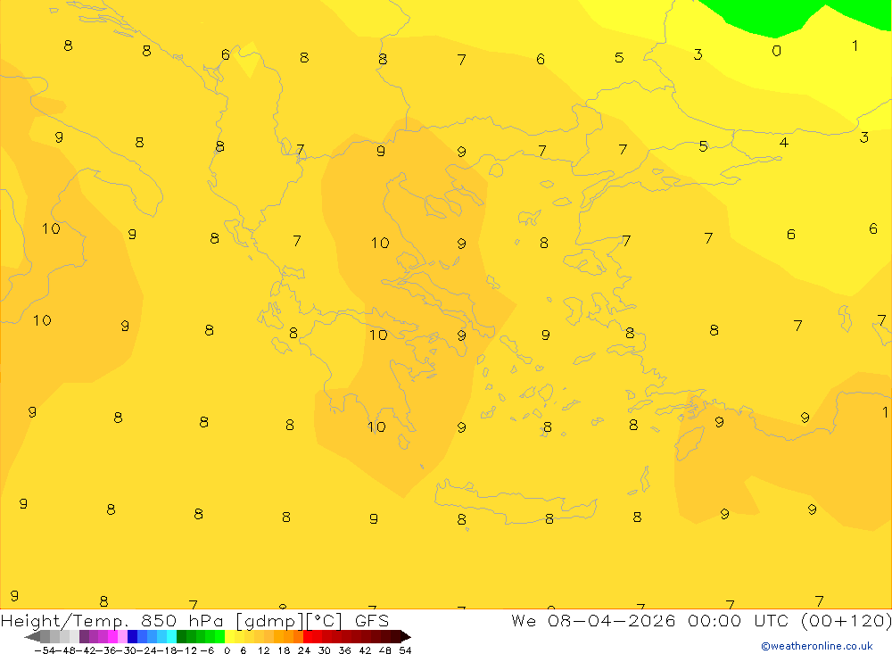The height and width of the screenshot is (654, 892).
Task: Click the legend label 24
Action: (304, 650)
